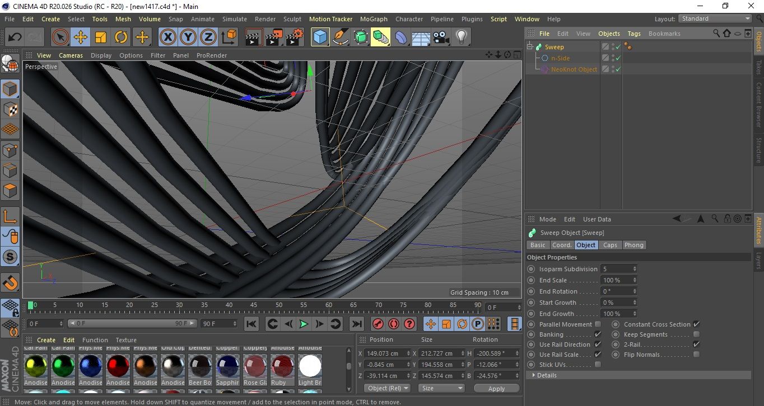The width and height of the screenshot is (764, 406).
Task: Toggle the Banking checkbox
Action: 598,334
